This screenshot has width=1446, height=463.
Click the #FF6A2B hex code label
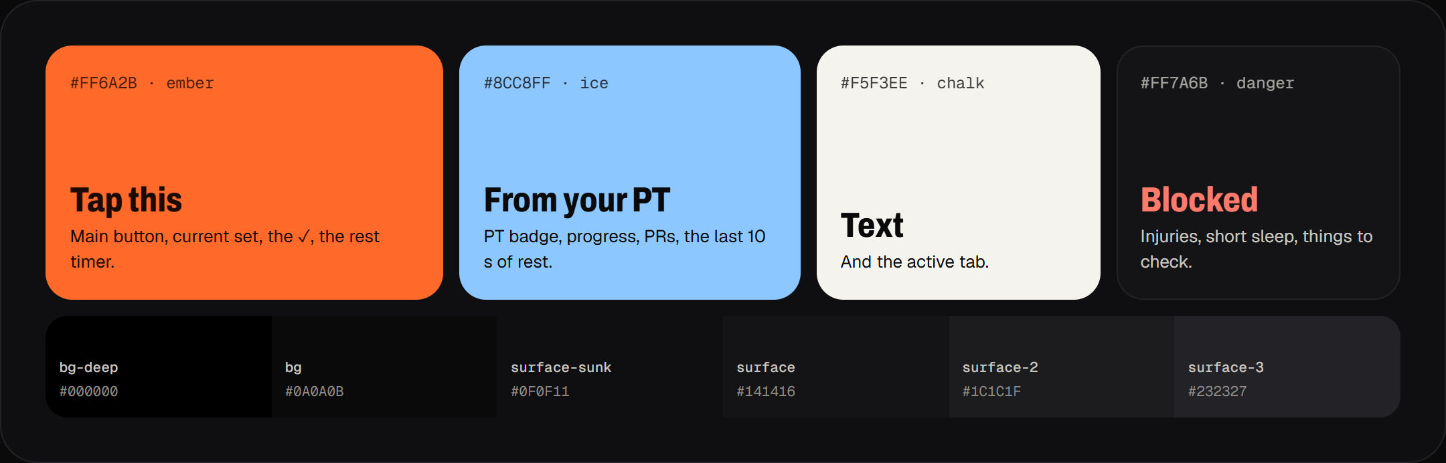click(104, 83)
